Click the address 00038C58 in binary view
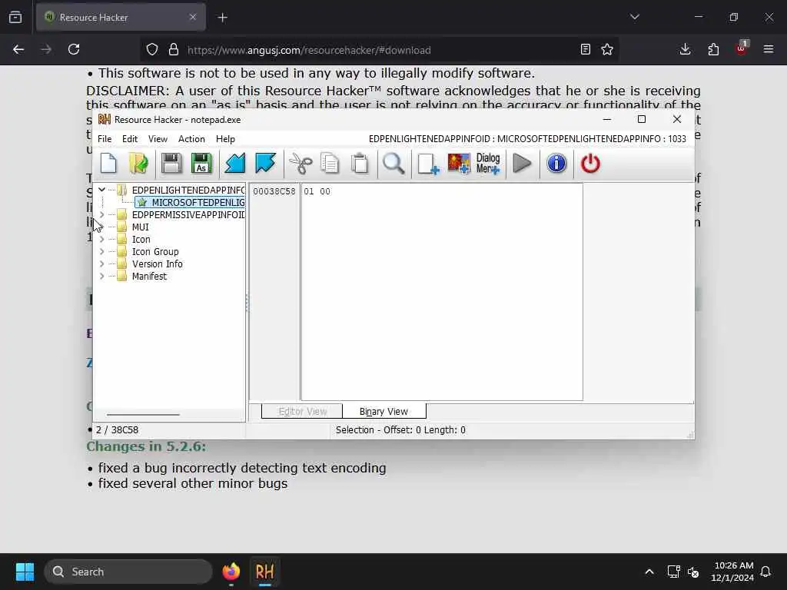 tap(274, 191)
